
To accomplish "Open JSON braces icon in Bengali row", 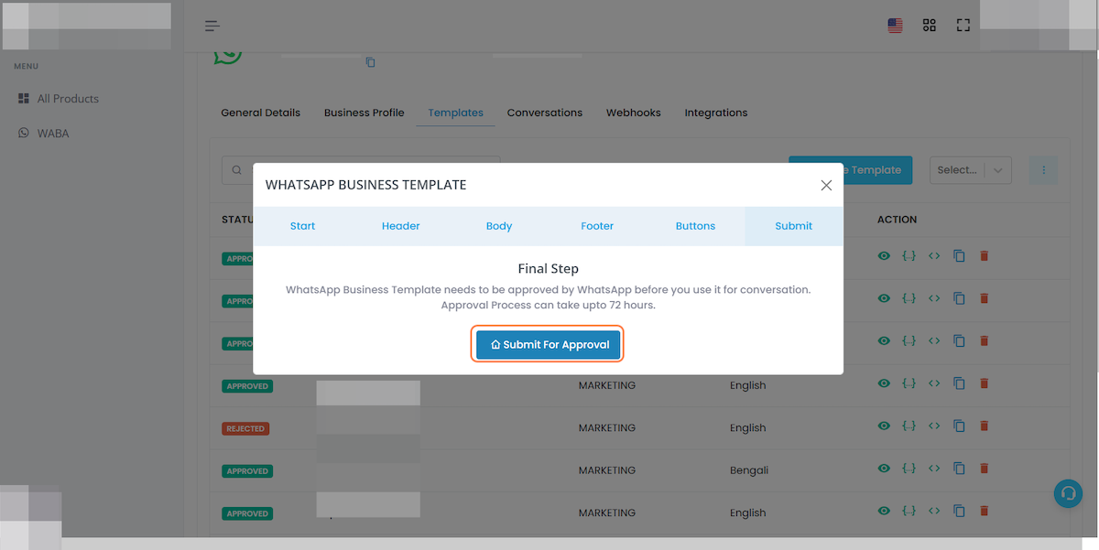I will point(909,469).
